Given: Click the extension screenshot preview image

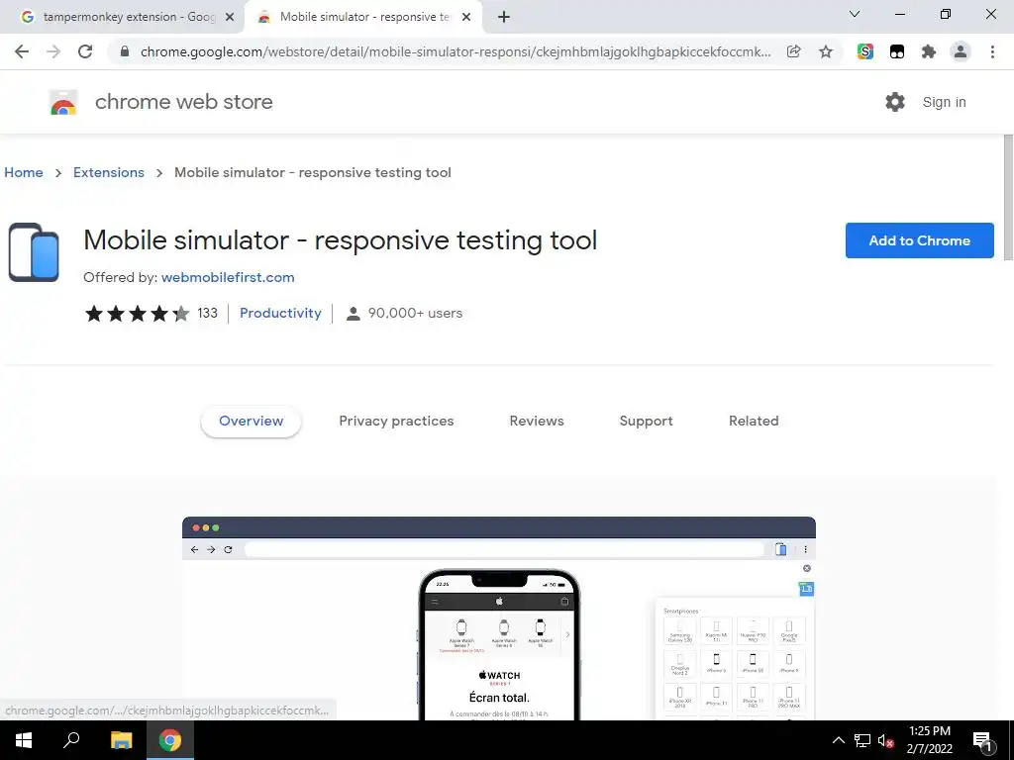Looking at the screenshot, I should point(499,617).
